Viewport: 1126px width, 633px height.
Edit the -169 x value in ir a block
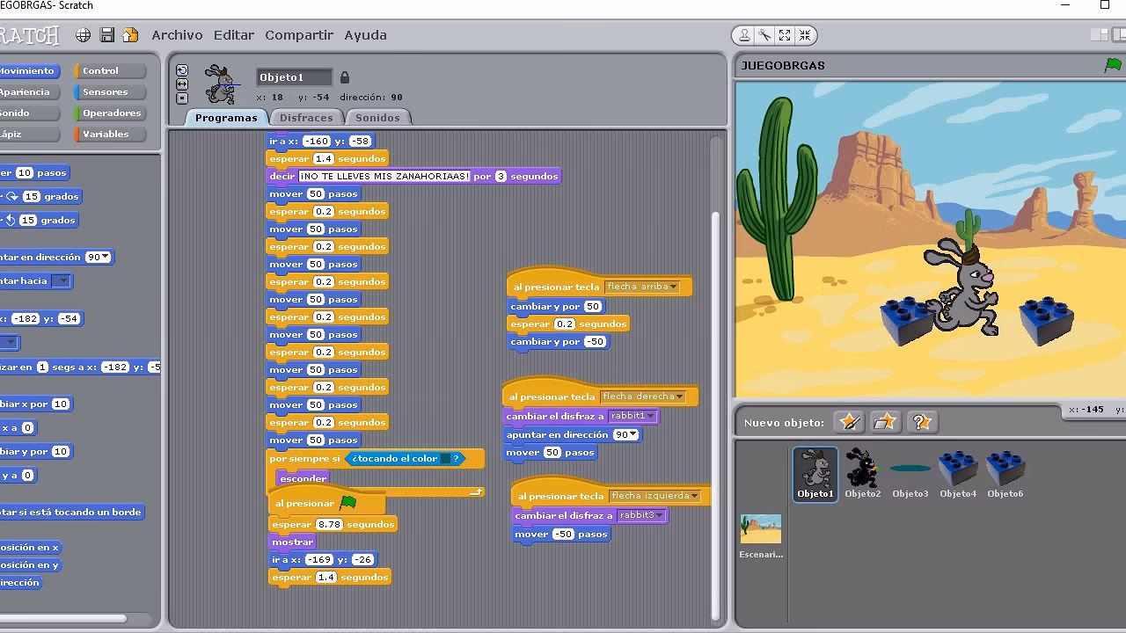click(318, 559)
